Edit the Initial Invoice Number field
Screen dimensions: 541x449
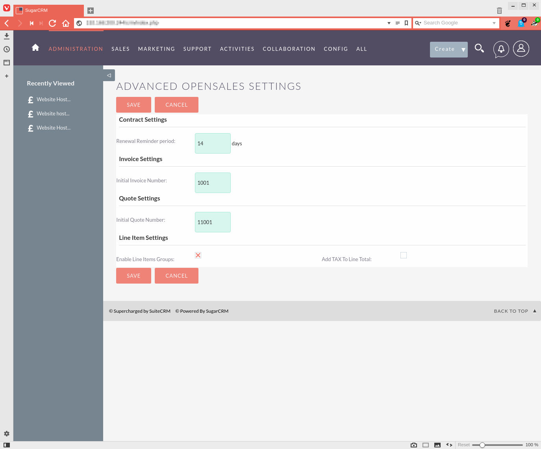[x=213, y=183]
